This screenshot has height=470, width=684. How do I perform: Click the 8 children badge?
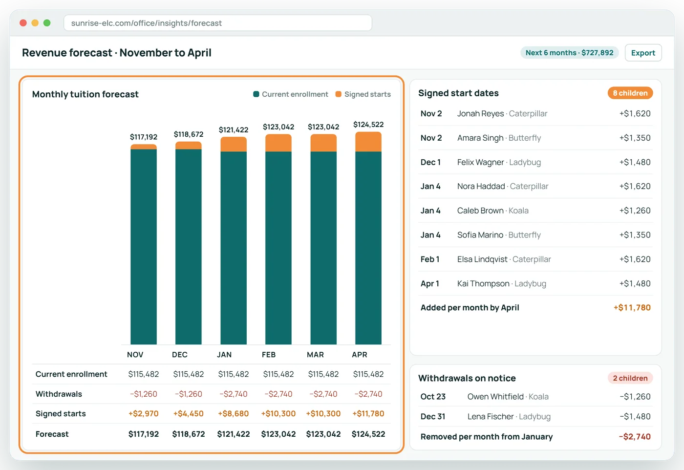(630, 93)
